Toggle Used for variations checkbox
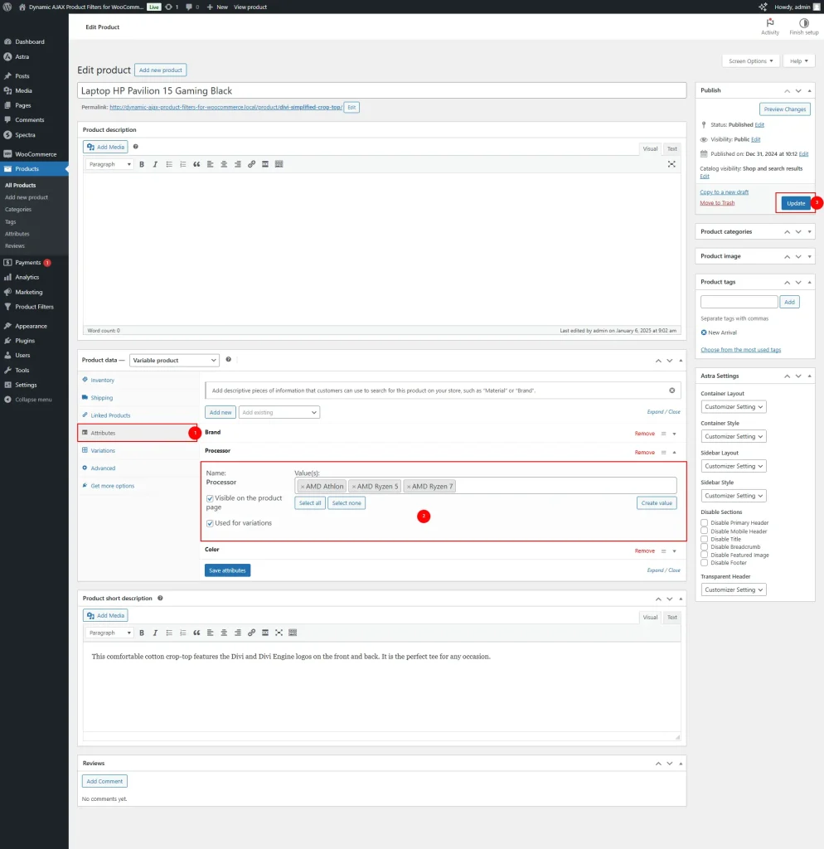This screenshot has width=824, height=849. (x=210, y=523)
